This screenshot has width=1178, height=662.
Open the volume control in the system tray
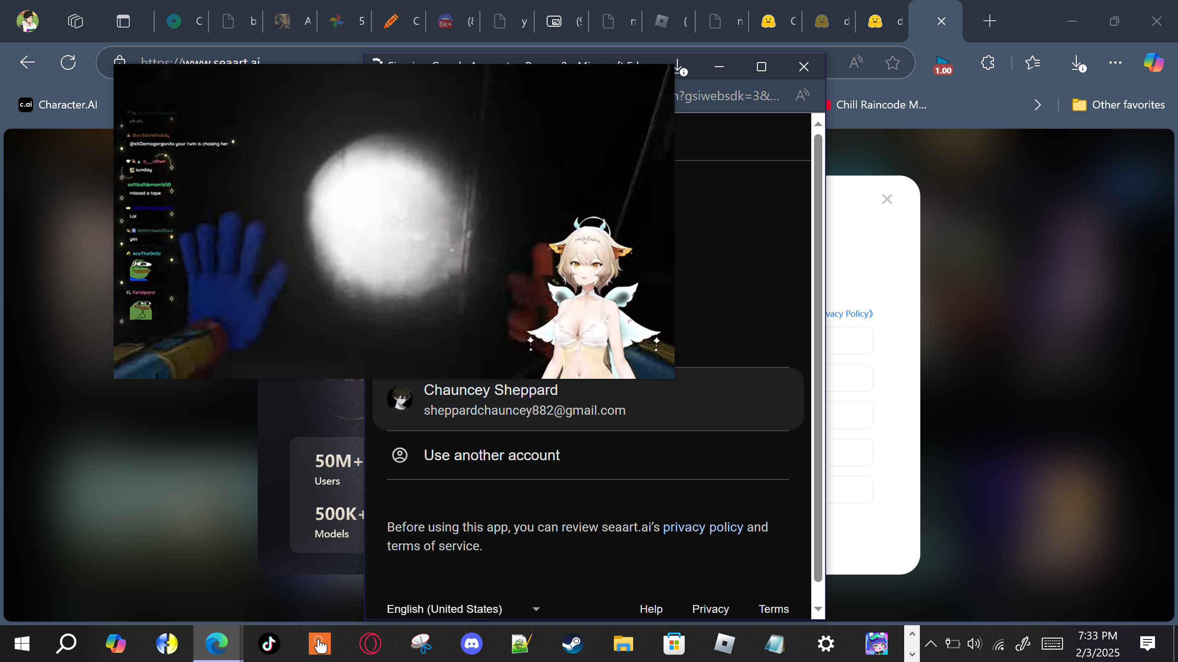click(974, 644)
